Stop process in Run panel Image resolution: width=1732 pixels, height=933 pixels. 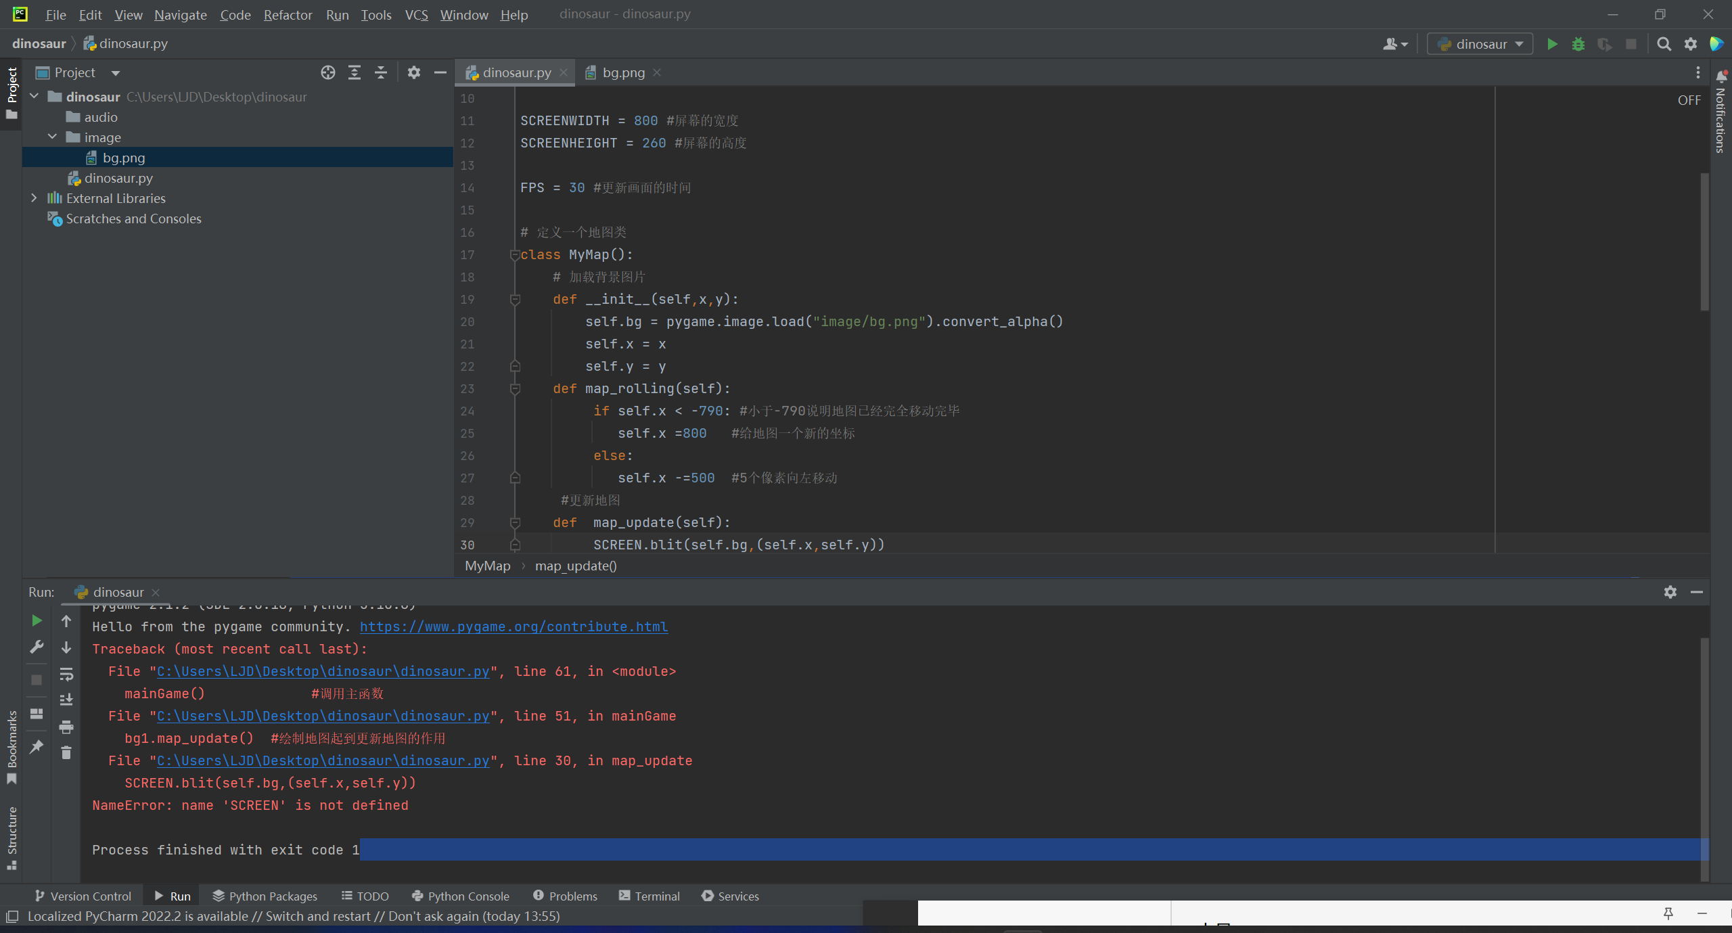37,680
